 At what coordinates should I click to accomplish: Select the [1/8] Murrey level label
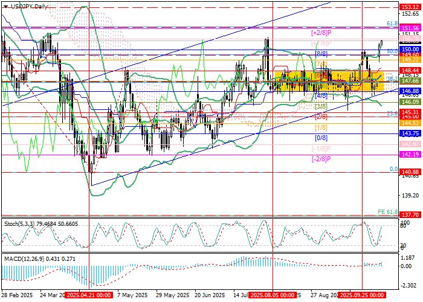321,127
